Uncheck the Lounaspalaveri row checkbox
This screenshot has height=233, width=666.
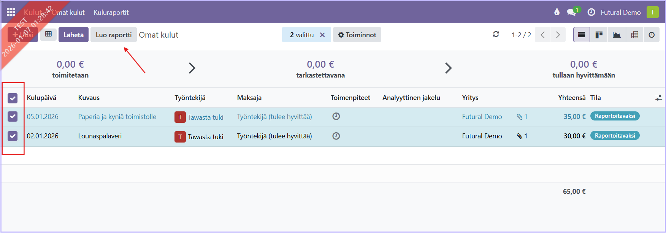coord(13,136)
